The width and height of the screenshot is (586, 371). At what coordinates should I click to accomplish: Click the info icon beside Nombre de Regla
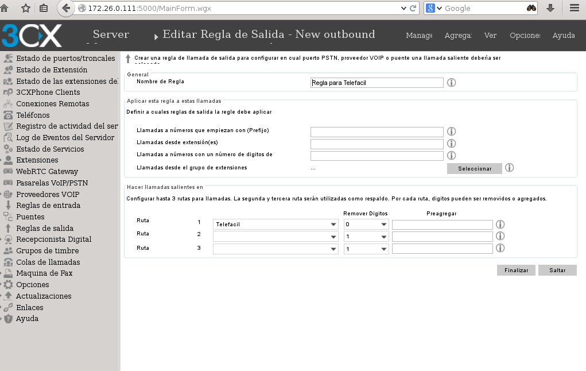451,82
